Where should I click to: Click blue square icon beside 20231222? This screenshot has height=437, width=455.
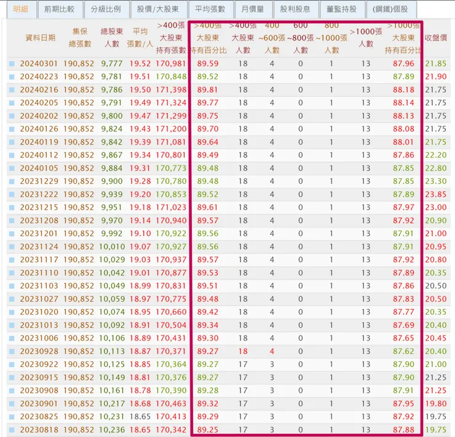click(12, 195)
